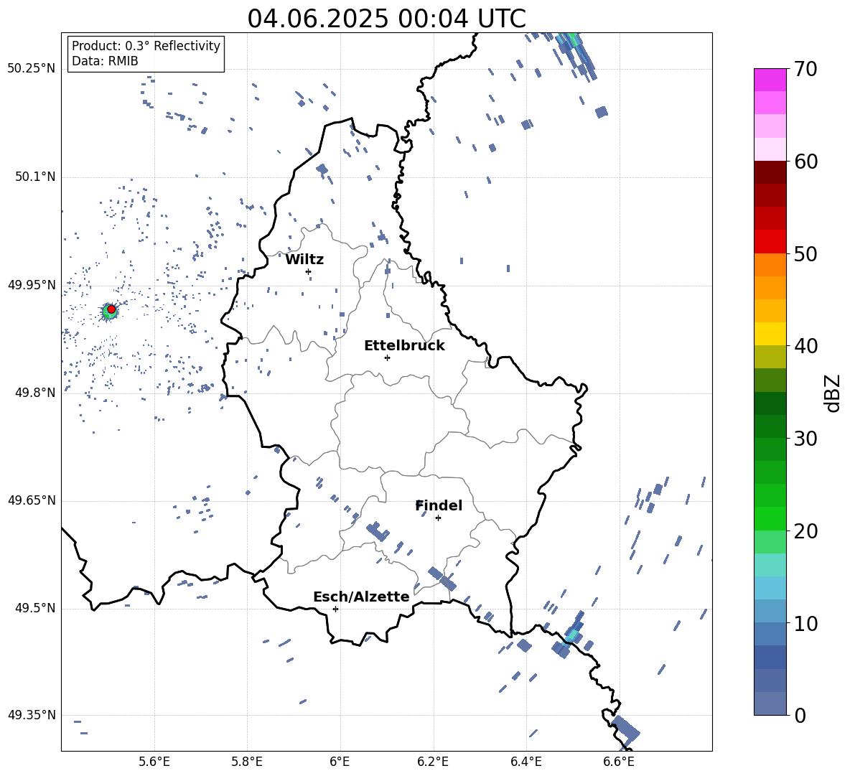Viewport: 850px width, 776px height.
Task: Click the Product: 0.3° Reflectivity label
Action: [146, 45]
